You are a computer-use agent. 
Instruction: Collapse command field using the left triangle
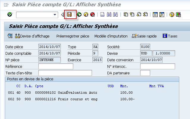point(63,14)
